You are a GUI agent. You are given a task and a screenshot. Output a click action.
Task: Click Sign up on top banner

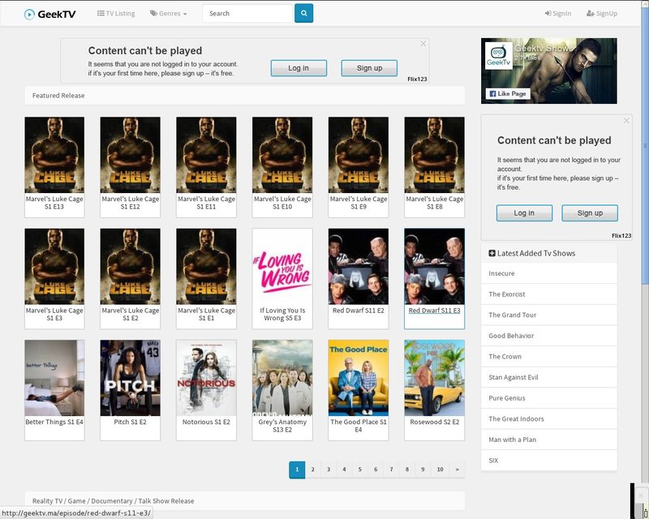point(369,68)
